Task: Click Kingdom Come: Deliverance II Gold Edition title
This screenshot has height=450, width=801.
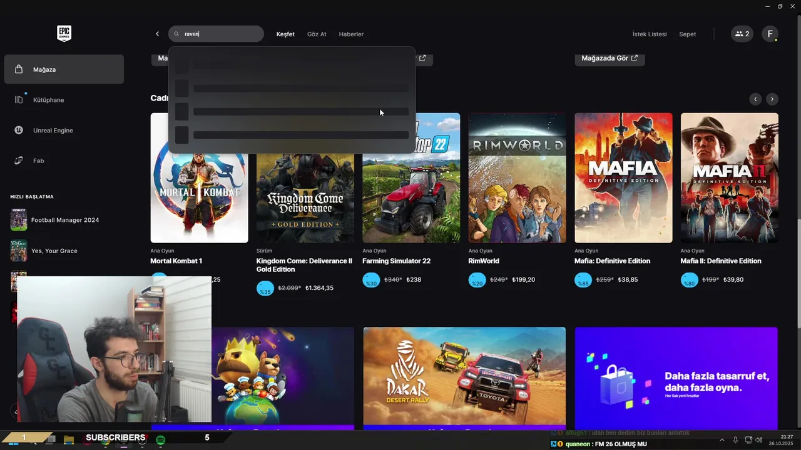Action: 304,265
